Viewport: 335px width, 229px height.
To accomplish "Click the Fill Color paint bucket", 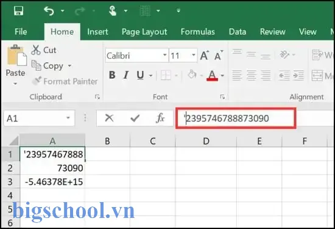I will [x=192, y=75].
